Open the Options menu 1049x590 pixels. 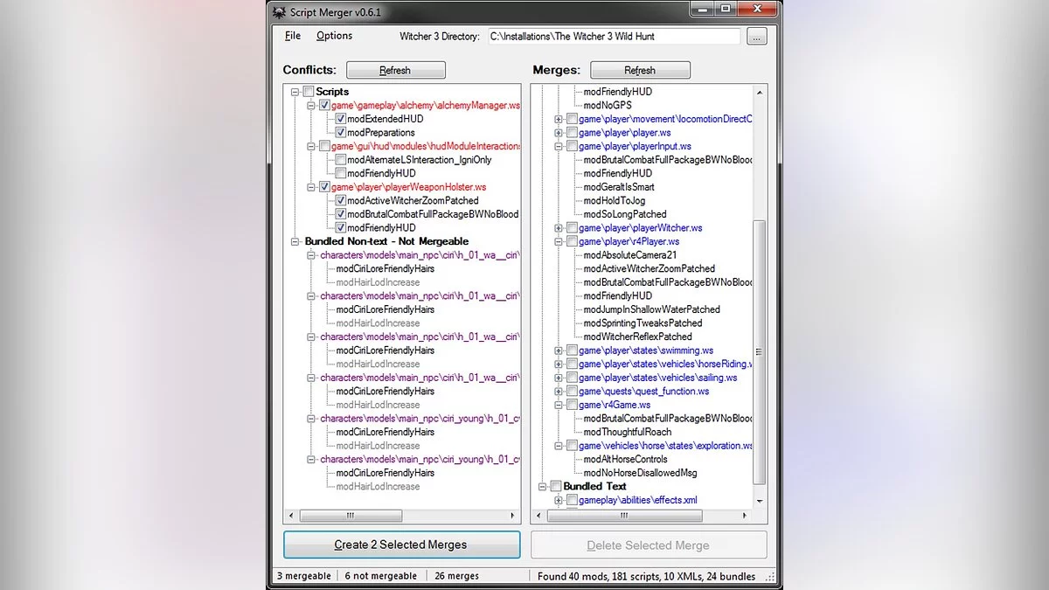tap(334, 36)
